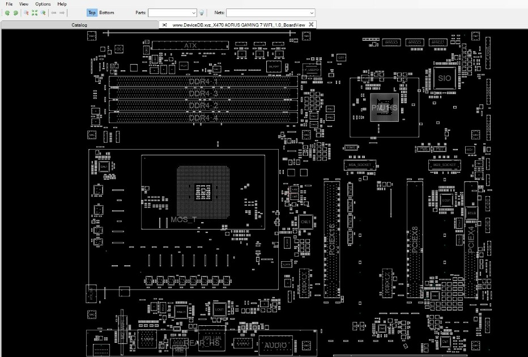Open the Help menu

click(62, 4)
